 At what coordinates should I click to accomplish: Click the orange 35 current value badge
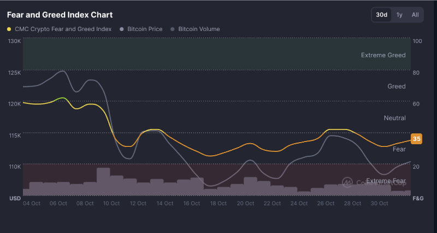click(x=416, y=139)
